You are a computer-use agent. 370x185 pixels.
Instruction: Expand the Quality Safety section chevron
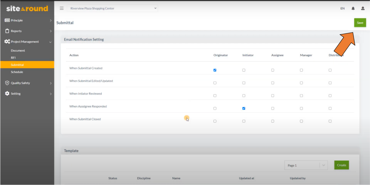[x=50, y=83]
